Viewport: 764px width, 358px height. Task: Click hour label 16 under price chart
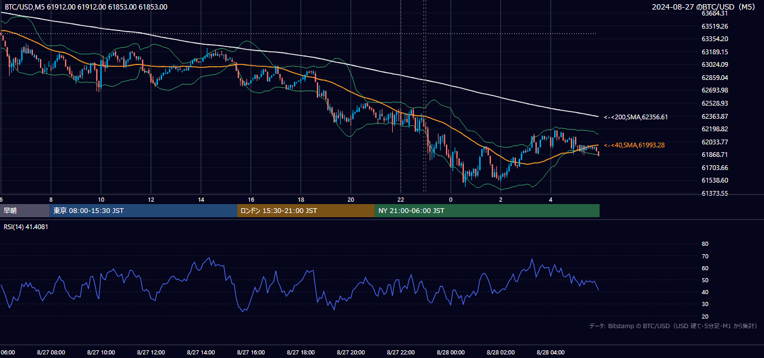click(x=251, y=200)
